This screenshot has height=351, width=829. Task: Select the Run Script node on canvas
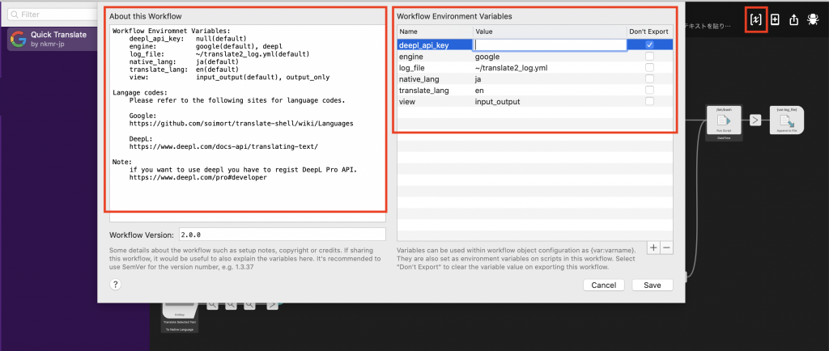point(718,121)
